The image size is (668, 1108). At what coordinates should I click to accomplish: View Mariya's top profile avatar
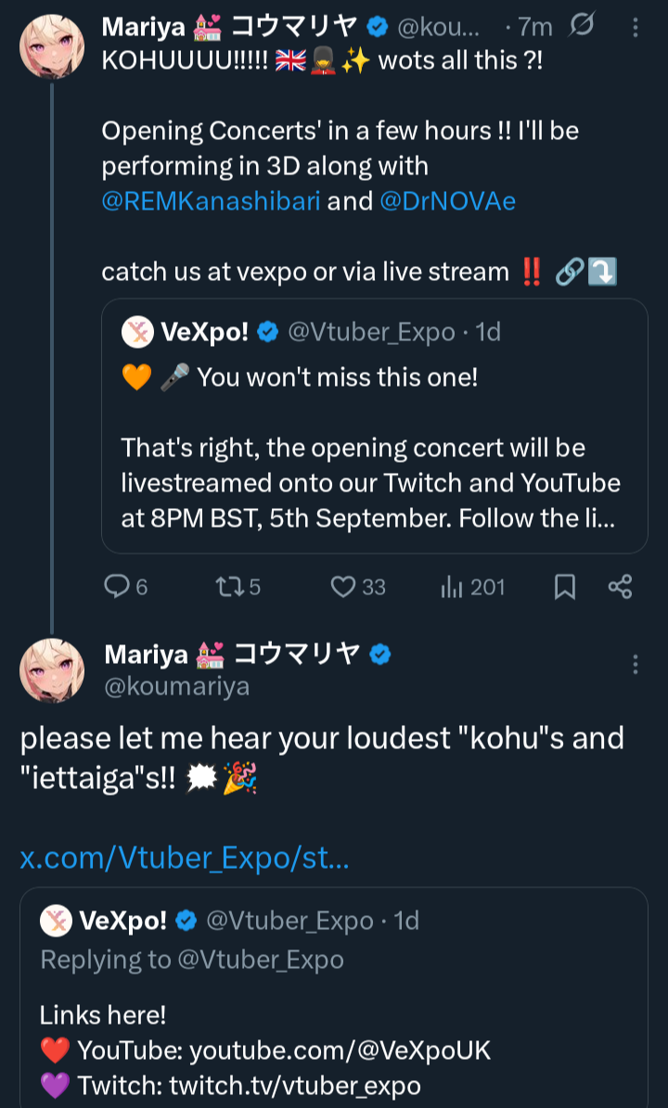(52, 46)
